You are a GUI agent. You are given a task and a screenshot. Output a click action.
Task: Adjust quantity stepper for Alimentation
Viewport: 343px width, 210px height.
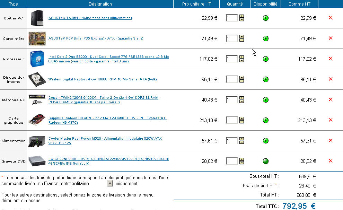(241, 141)
